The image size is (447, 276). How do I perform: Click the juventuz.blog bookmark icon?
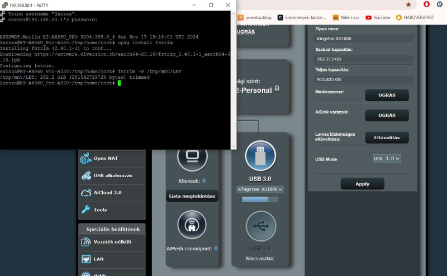[241, 17]
